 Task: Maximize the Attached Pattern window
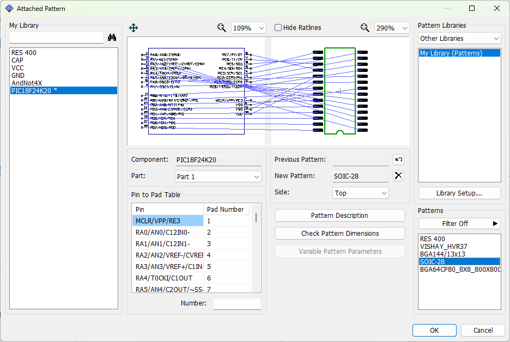pyautogui.click(x=472, y=9)
